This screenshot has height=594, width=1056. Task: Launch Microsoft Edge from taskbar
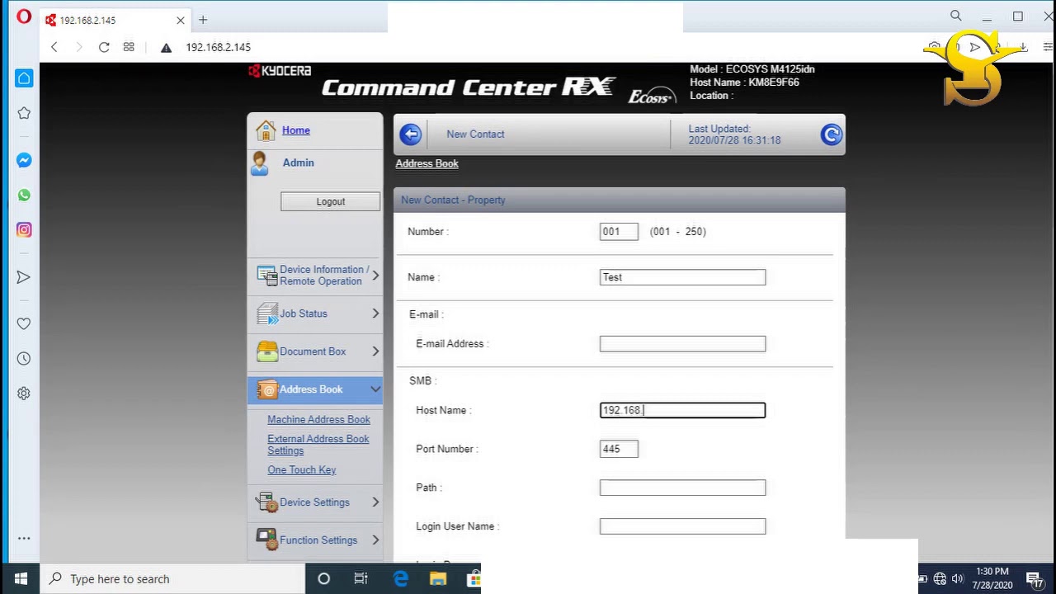401,579
